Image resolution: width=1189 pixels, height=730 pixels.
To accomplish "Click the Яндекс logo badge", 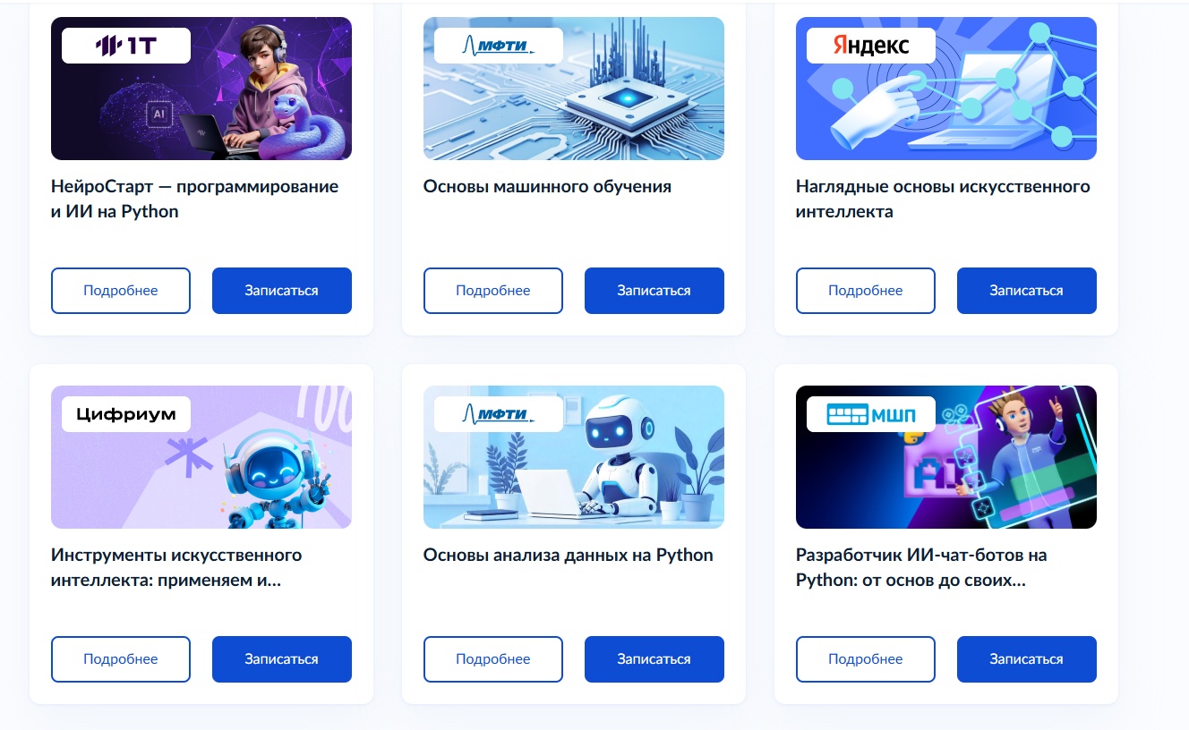I will coord(871,46).
